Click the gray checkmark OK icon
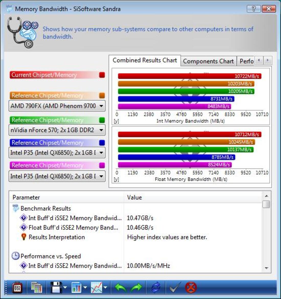The image size is (281, 299). [175, 287]
